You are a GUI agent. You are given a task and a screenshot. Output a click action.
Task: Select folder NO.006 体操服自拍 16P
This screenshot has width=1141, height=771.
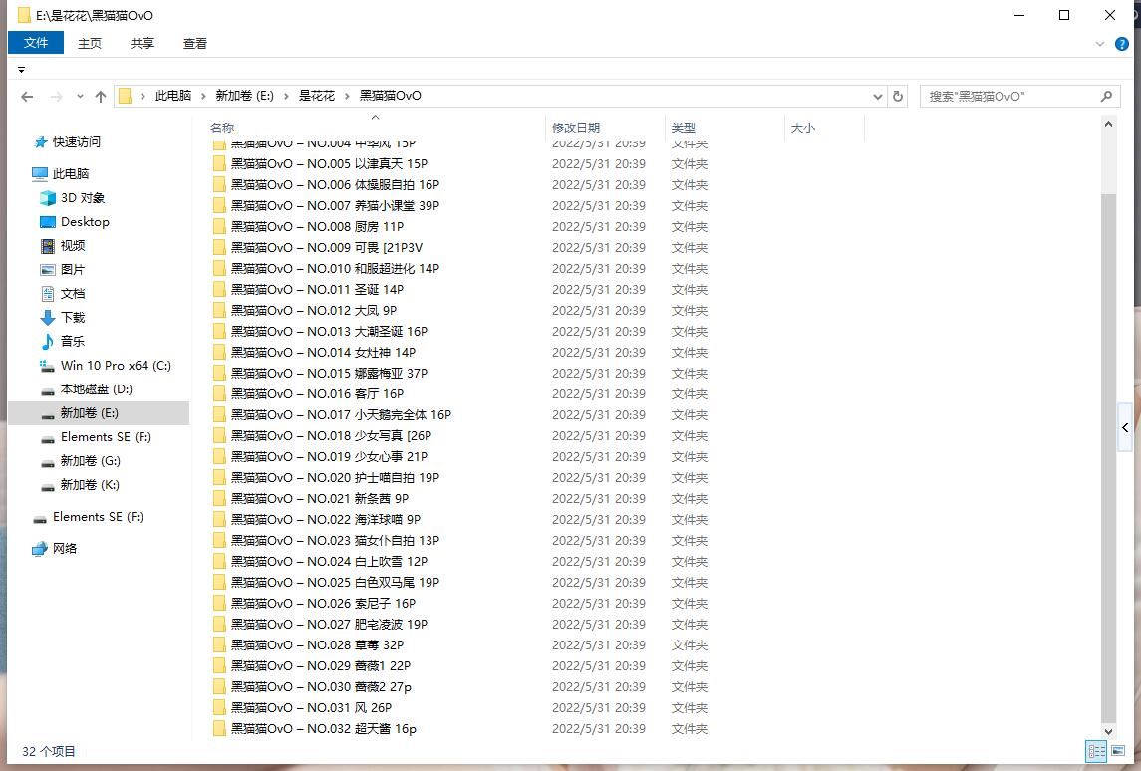click(335, 184)
